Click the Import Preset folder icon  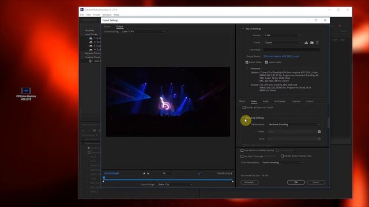point(312,43)
